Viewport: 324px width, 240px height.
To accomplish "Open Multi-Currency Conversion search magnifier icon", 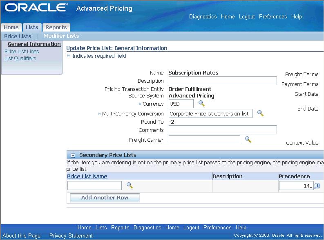I will [260, 113].
